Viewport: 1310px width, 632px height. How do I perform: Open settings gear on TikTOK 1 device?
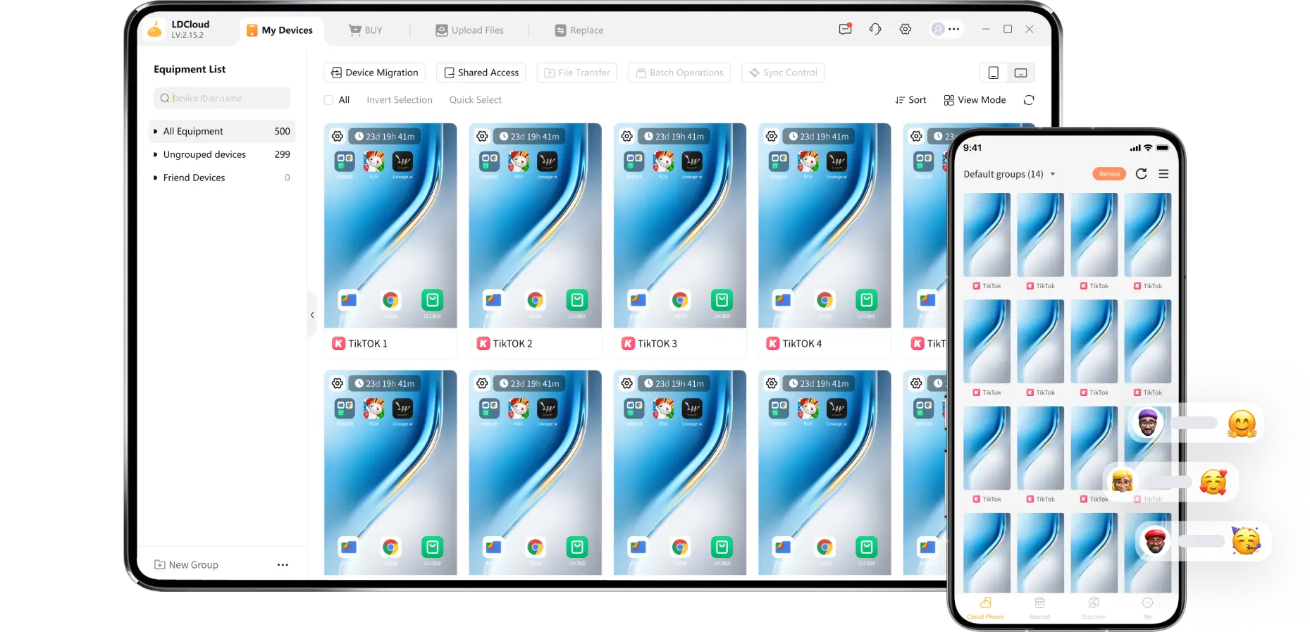[x=338, y=137]
